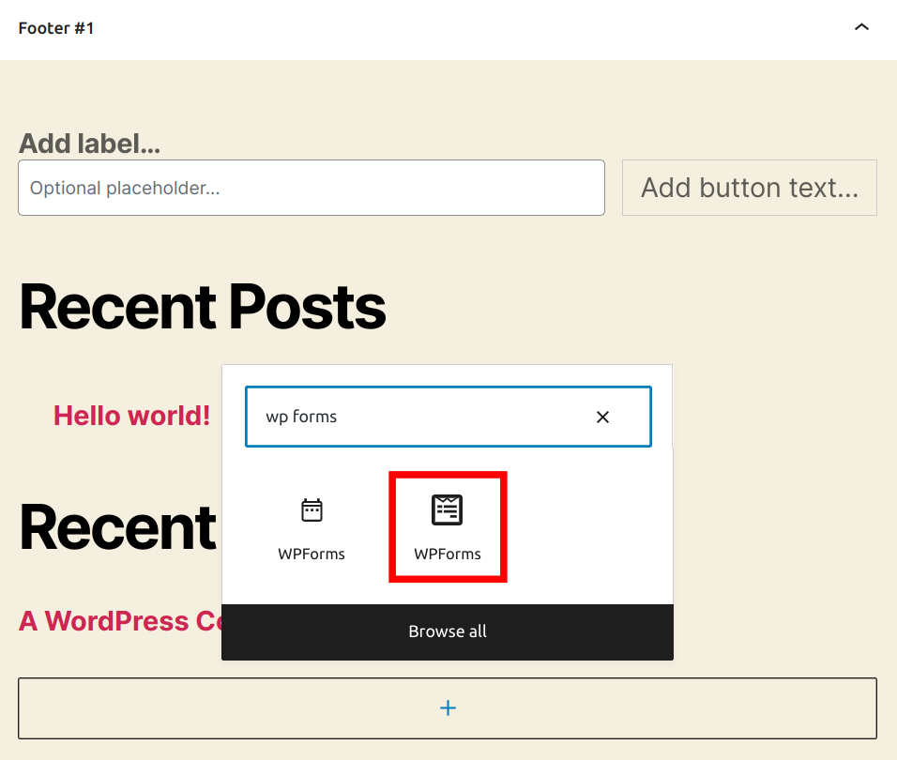This screenshot has height=760, width=897.
Task: Open Browse all blocks button
Action: point(448,631)
